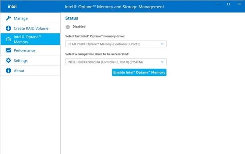The width and height of the screenshot is (245, 154).
Task: Switch to the Performance page
Action: tap(24, 50)
